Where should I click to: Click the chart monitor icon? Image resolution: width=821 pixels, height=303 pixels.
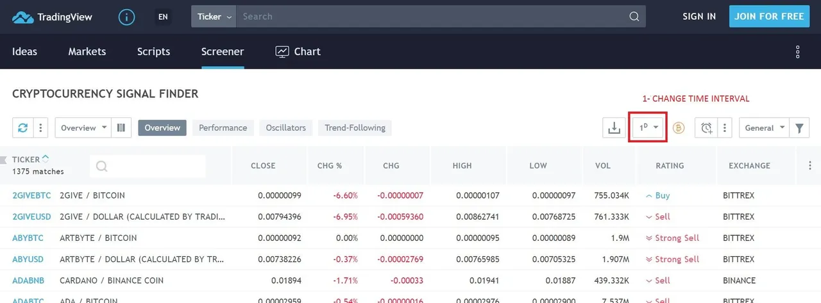[x=282, y=52]
